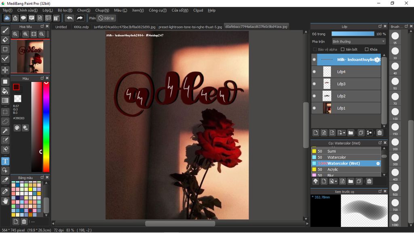The height and width of the screenshot is (233, 414).
Task: Choose the Select Pen tool
Action: [x=5, y=140]
